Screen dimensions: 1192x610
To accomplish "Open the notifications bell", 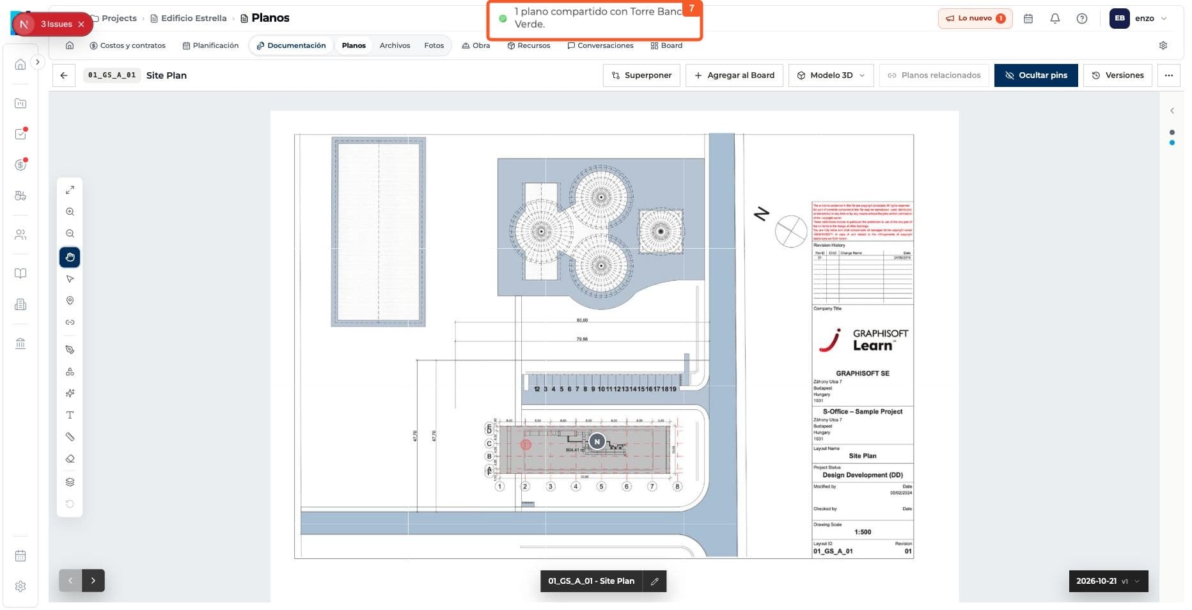I will tap(1055, 19).
